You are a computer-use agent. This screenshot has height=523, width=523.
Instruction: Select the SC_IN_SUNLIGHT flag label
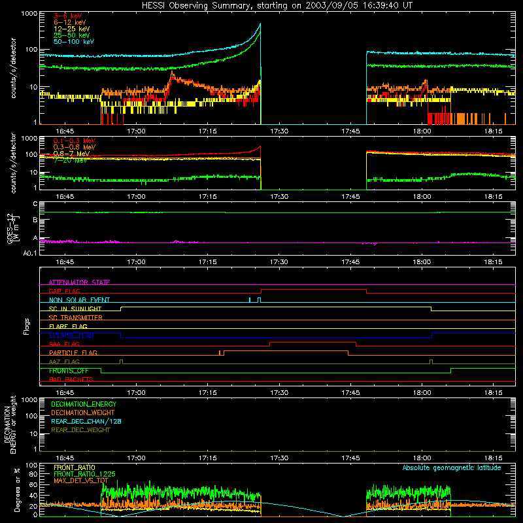pyautogui.click(x=75, y=309)
